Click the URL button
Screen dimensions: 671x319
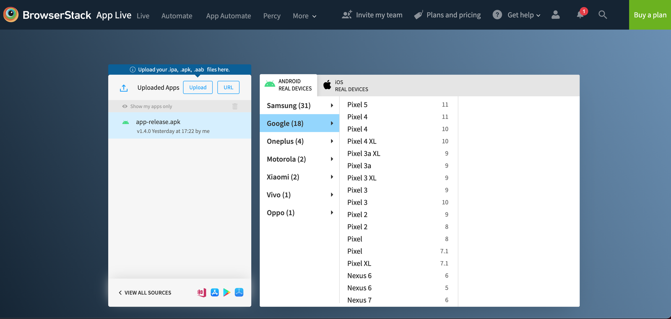tap(228, 87)
